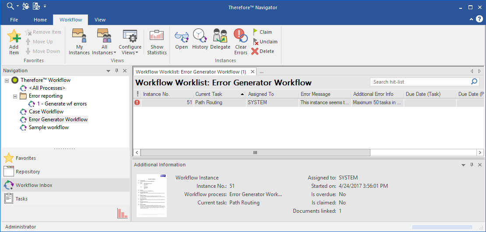Open My Instances view
The height and width of the screenshot is (232, 486).
79,42
